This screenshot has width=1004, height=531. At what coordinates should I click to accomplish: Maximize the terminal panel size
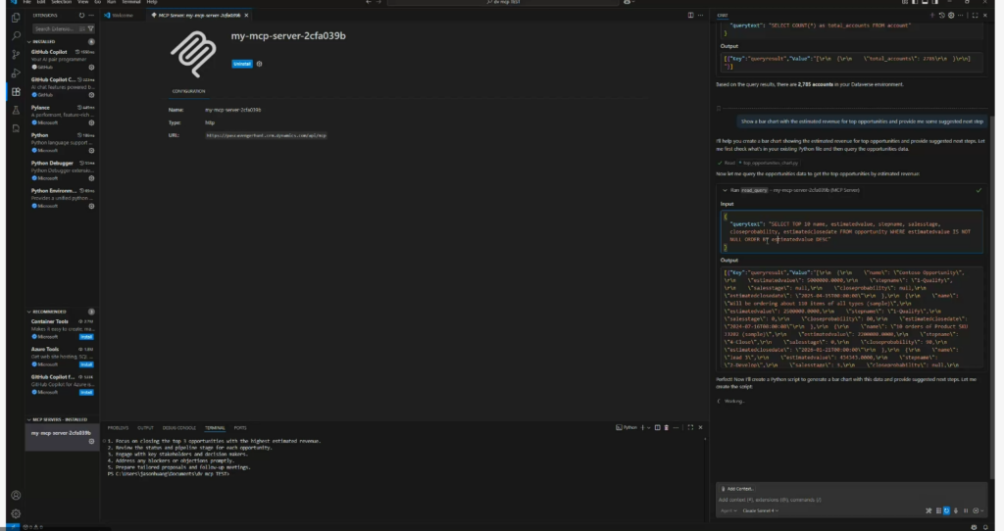(x=690, y=427)
